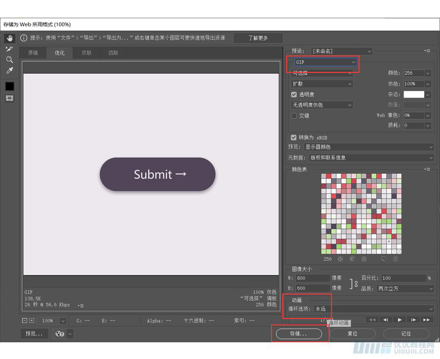Click the width-height constrain link icon
Screen dimensions: 440x359
pos(353,284)
